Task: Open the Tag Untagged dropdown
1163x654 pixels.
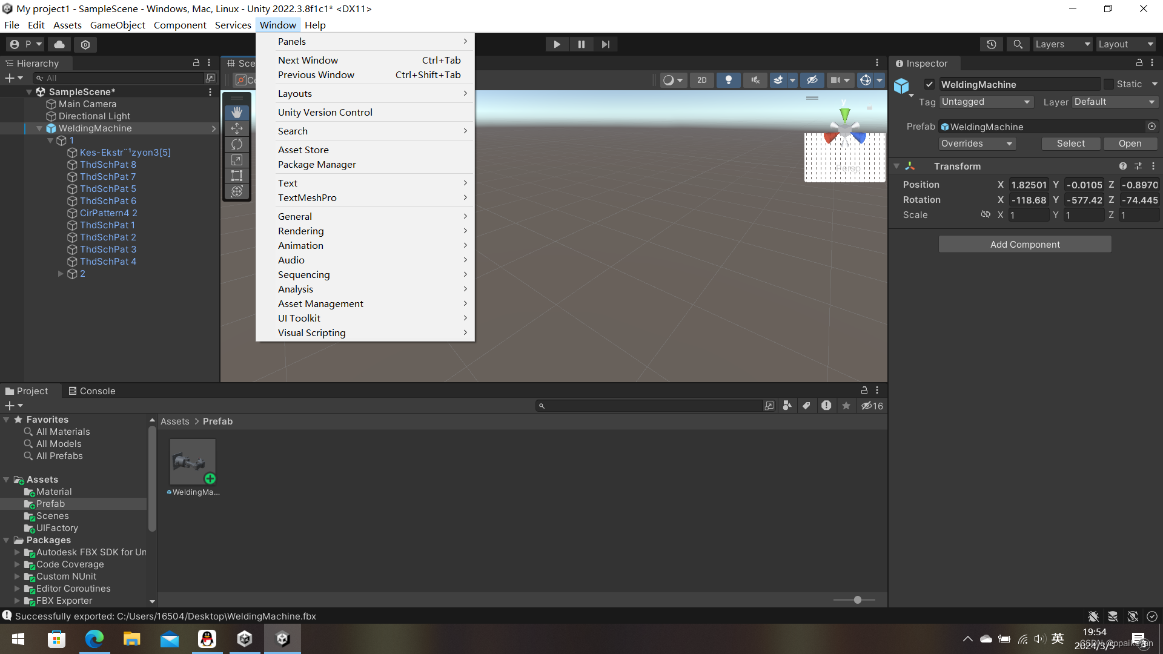Action: 986,102
